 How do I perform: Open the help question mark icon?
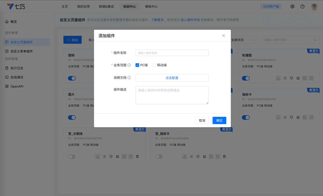click(x=302, y=7)
